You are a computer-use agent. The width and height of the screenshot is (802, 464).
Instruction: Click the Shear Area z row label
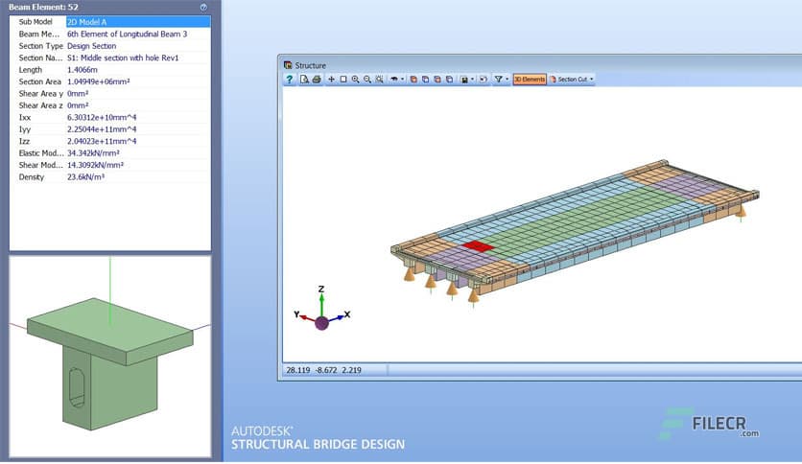[41, 105]
